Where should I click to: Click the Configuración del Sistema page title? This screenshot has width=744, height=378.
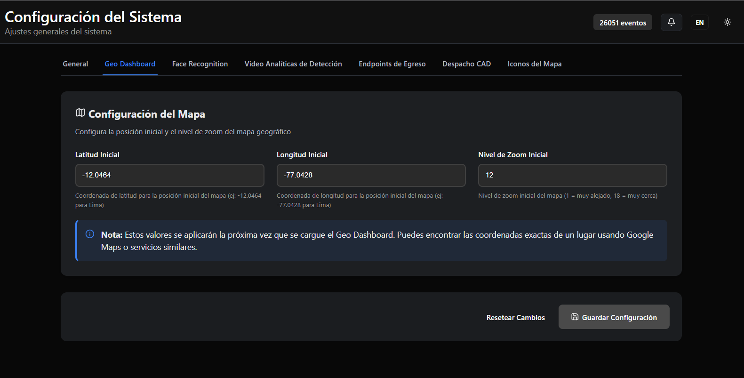point(93,17)
